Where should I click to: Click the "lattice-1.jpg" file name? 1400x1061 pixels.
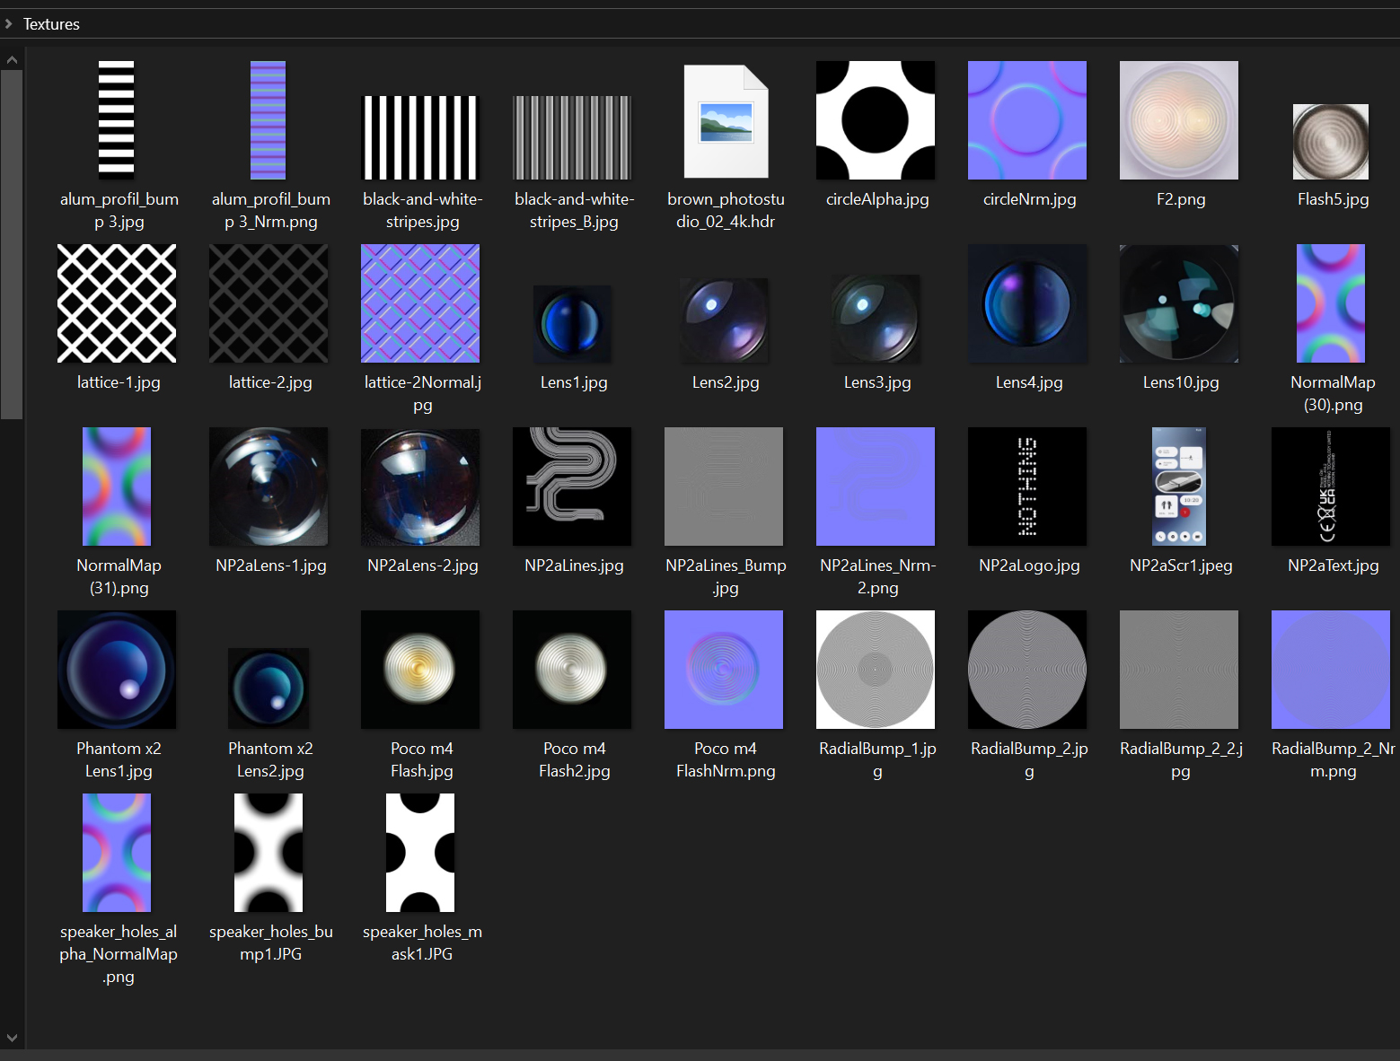click(119, 382)
